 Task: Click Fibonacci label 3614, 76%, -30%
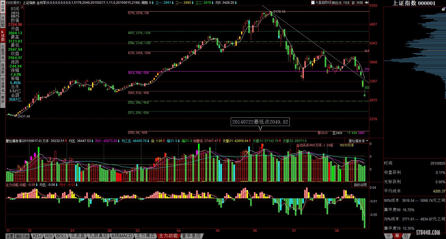(x=138, y=73)
